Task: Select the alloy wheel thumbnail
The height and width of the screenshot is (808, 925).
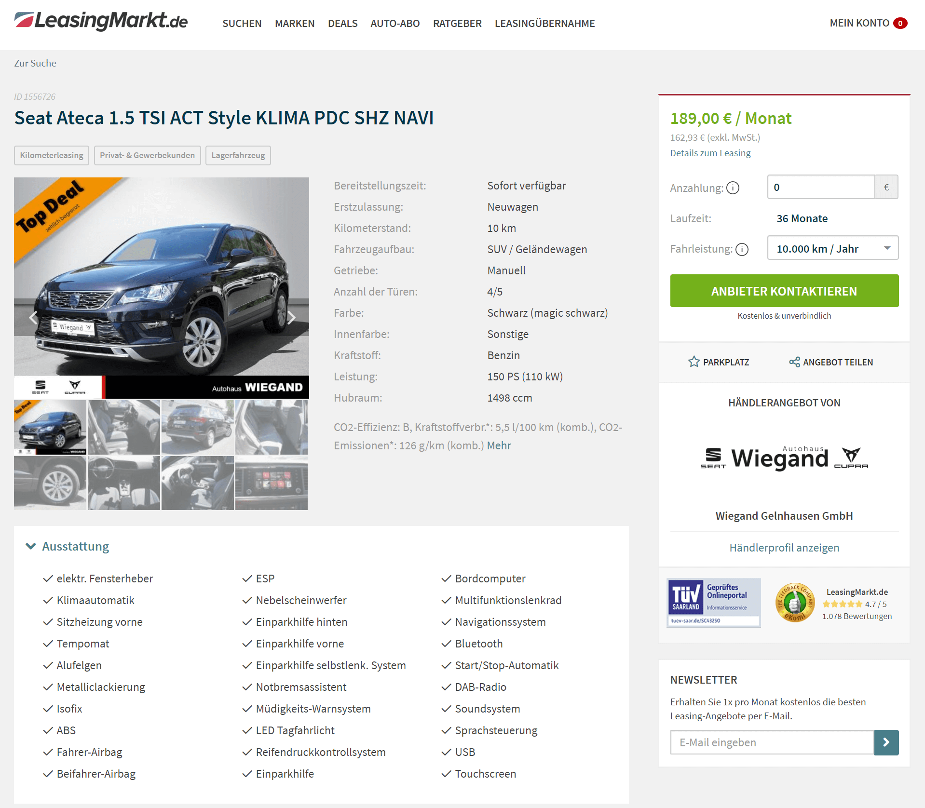Action: click(x=50, y=483)
